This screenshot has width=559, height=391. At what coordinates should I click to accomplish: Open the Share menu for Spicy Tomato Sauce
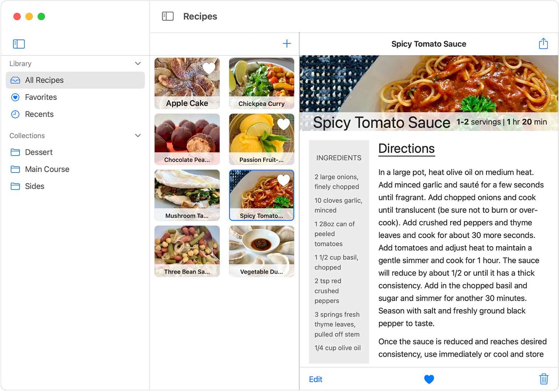pos(543,43)
